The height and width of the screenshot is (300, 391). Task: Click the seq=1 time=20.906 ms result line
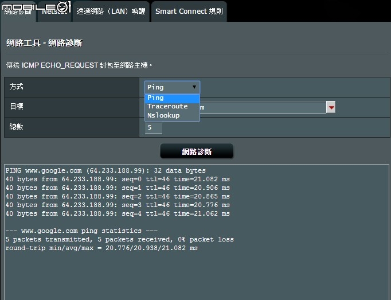(x=118, y=188)
